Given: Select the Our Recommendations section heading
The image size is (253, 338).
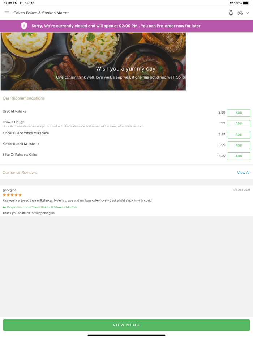Looking at the screenshot, I should (x=23, y=98).
